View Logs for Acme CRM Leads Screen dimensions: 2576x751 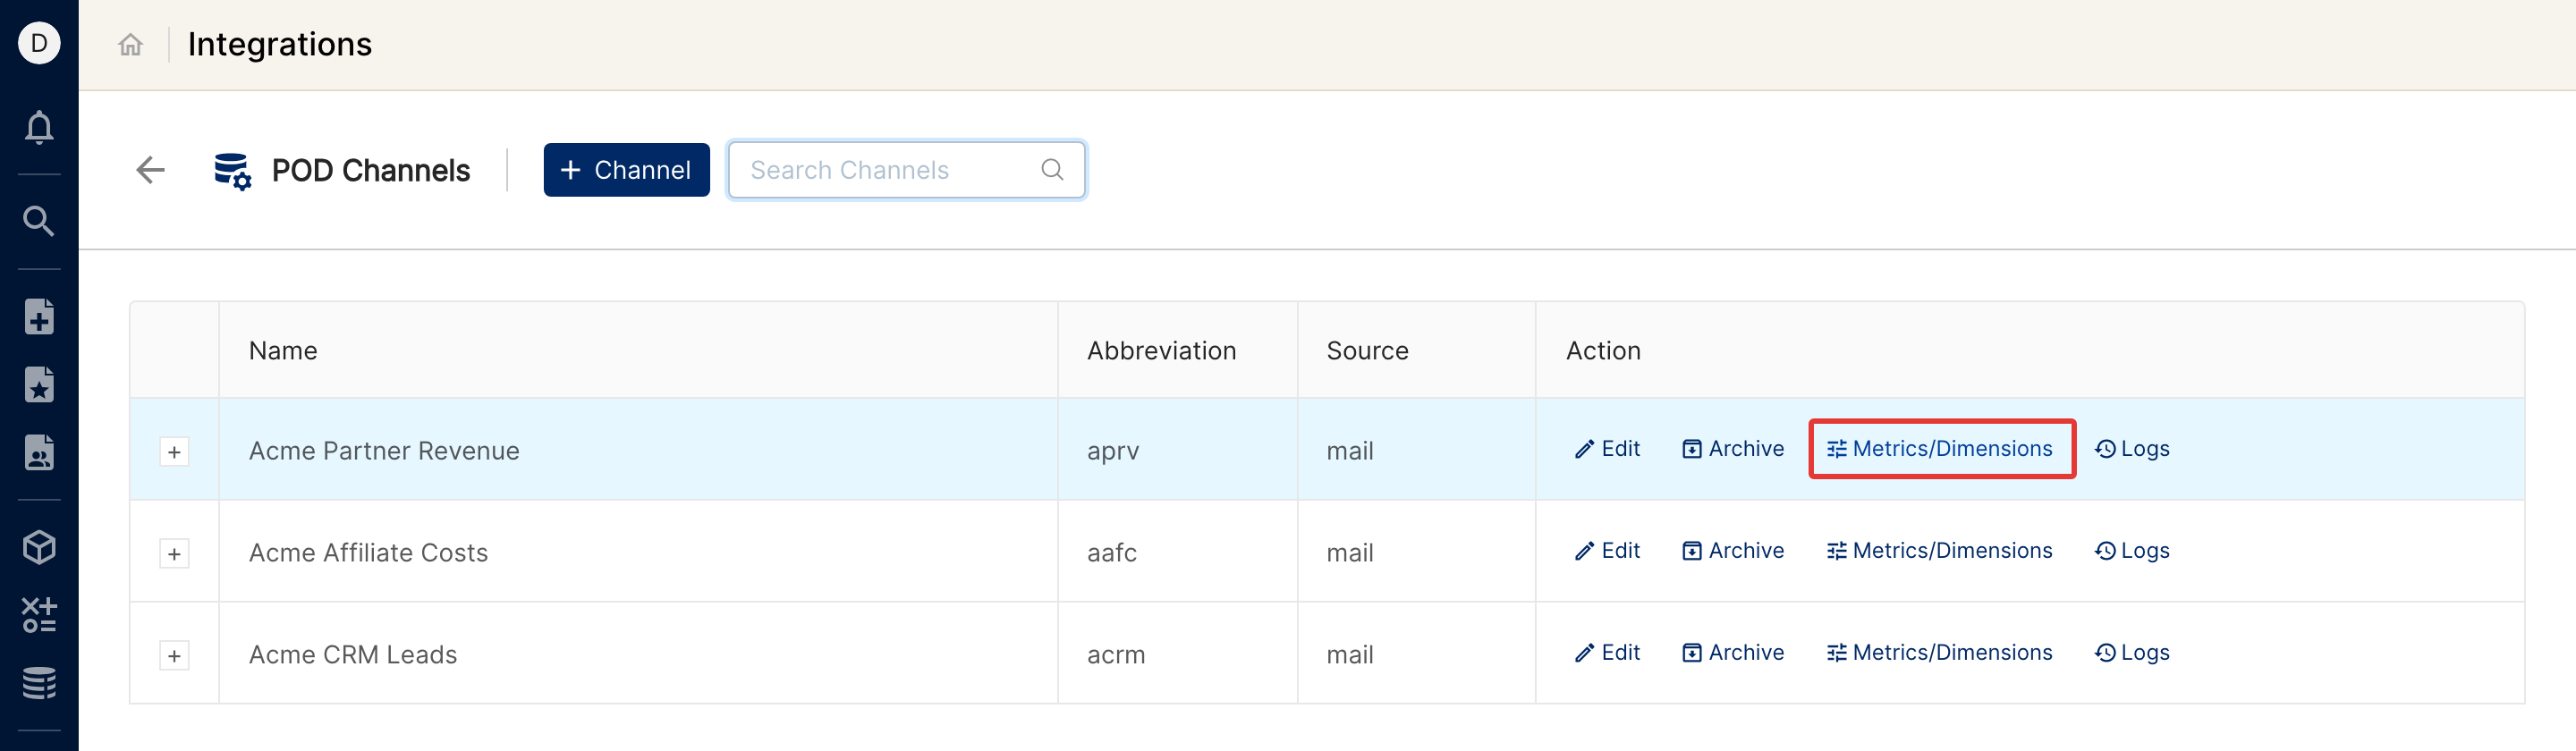point(2132,653)
